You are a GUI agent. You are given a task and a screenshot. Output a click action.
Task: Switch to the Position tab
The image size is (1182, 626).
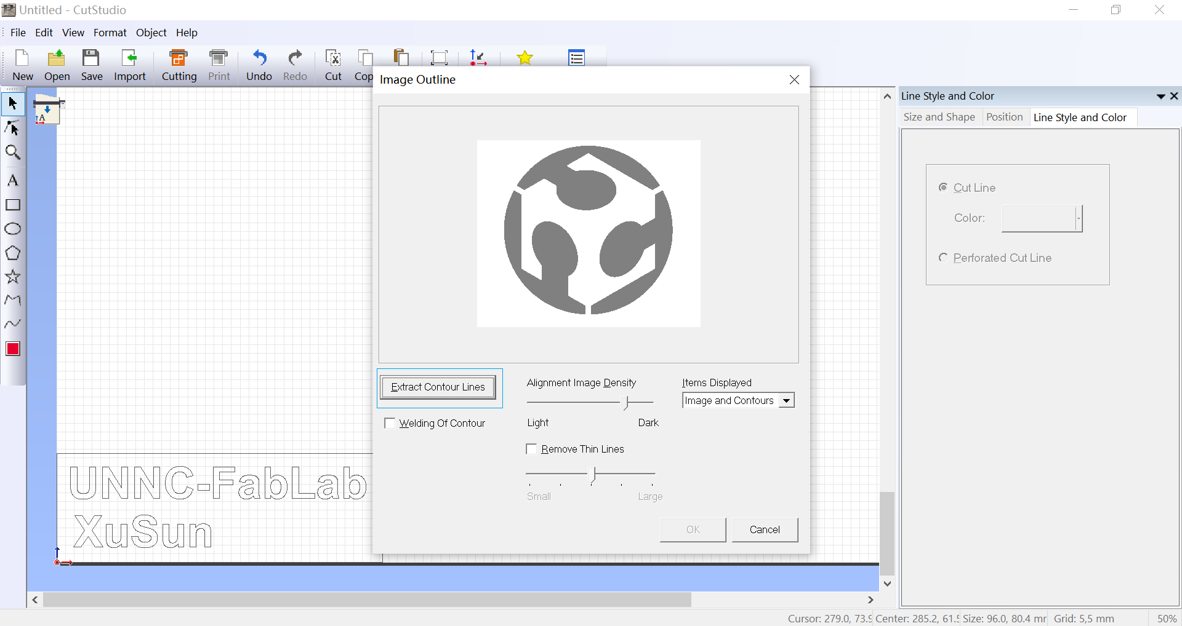pyautogui.click(x=1005, y=117)
